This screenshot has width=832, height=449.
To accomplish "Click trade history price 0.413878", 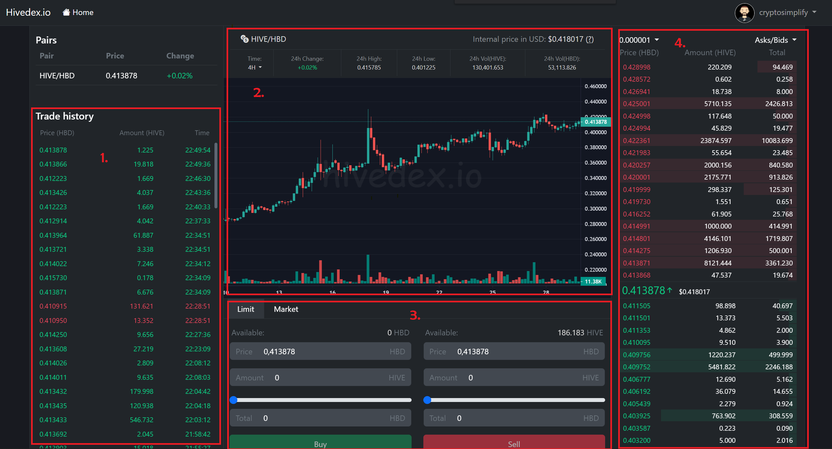I will click(53, 150).
